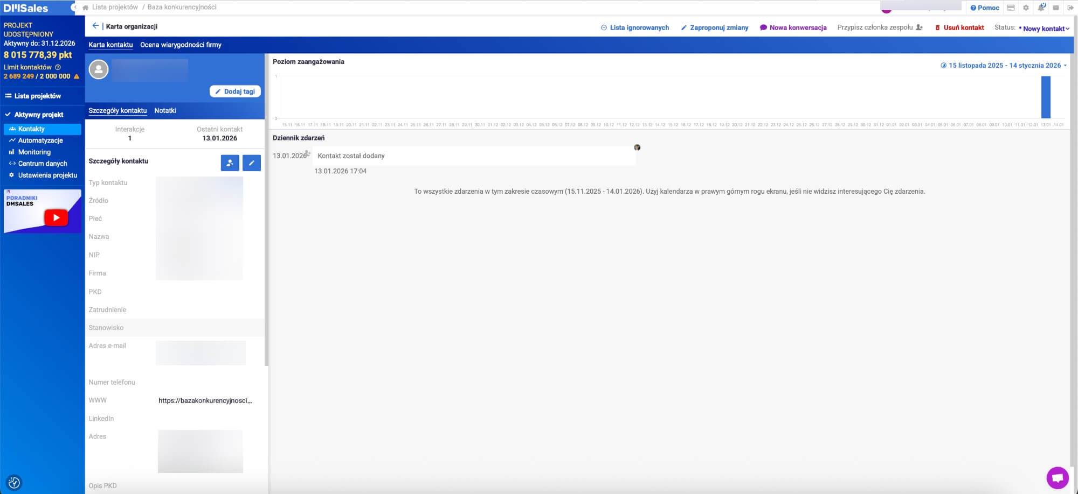Open notifications bell in top bar

coord(1041,8)
